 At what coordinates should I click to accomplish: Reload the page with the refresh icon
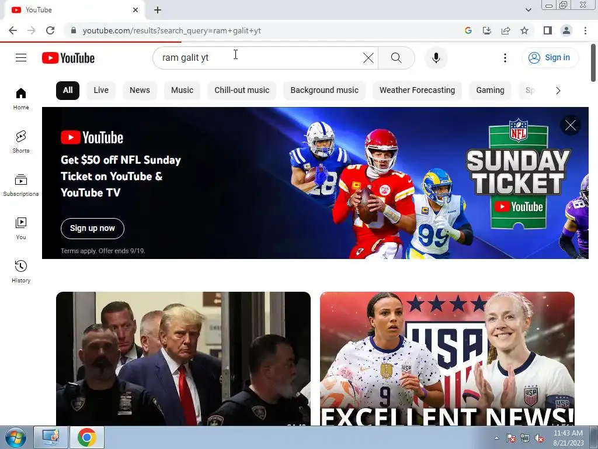[x=50, y=30]
